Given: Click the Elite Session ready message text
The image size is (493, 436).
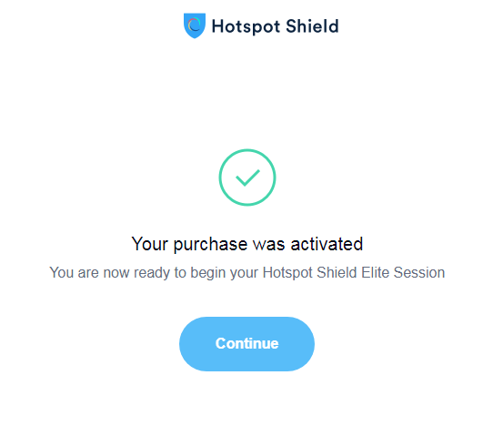Looking at the screenshot, I should tap(247, 272).
